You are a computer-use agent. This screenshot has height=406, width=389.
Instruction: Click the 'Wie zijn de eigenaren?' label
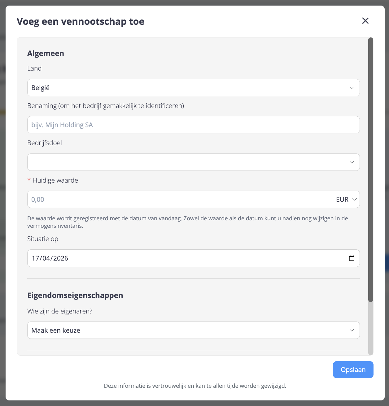pos(60,311)
